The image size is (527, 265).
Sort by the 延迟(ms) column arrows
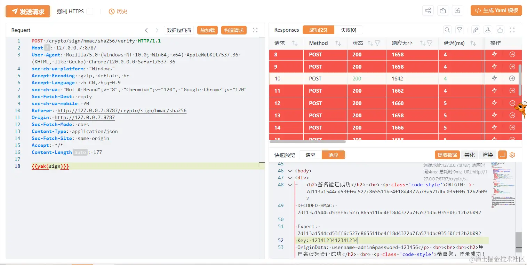473,43
